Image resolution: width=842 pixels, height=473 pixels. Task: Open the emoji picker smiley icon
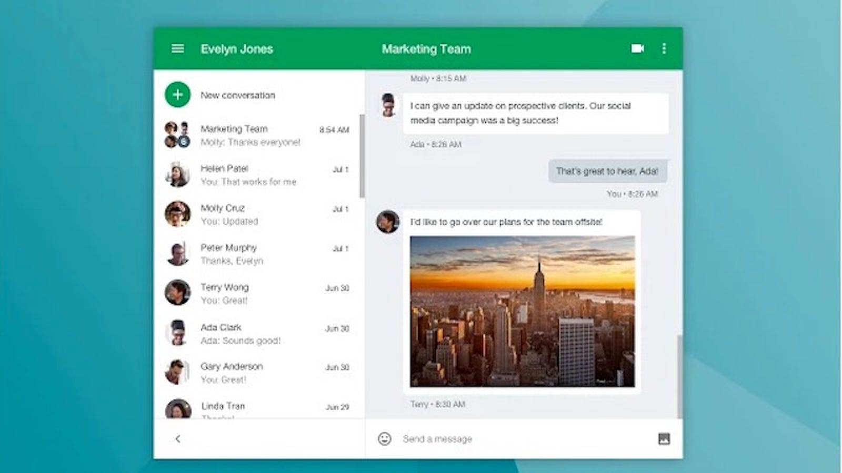[x=385, y=438]
